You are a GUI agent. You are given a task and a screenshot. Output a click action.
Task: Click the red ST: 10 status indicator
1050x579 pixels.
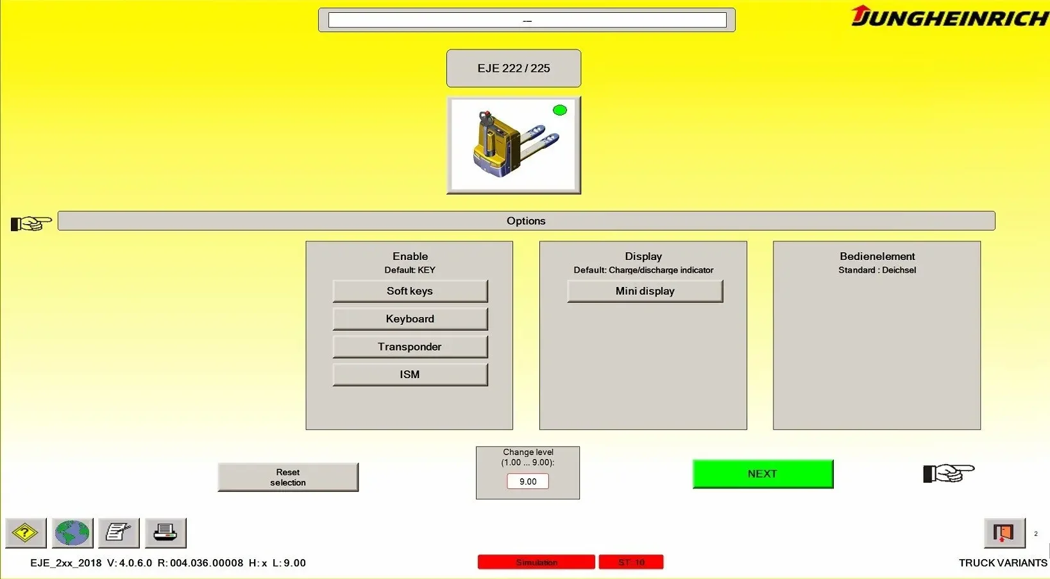point(631,562)
